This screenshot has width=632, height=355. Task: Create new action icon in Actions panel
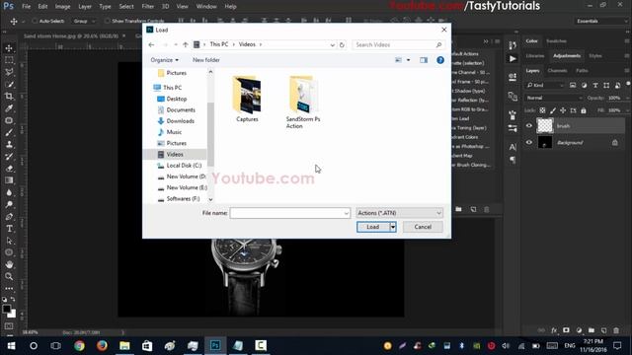(473, 209)
